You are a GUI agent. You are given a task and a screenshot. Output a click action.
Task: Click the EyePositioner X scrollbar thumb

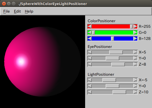click(x=116, y=52)
